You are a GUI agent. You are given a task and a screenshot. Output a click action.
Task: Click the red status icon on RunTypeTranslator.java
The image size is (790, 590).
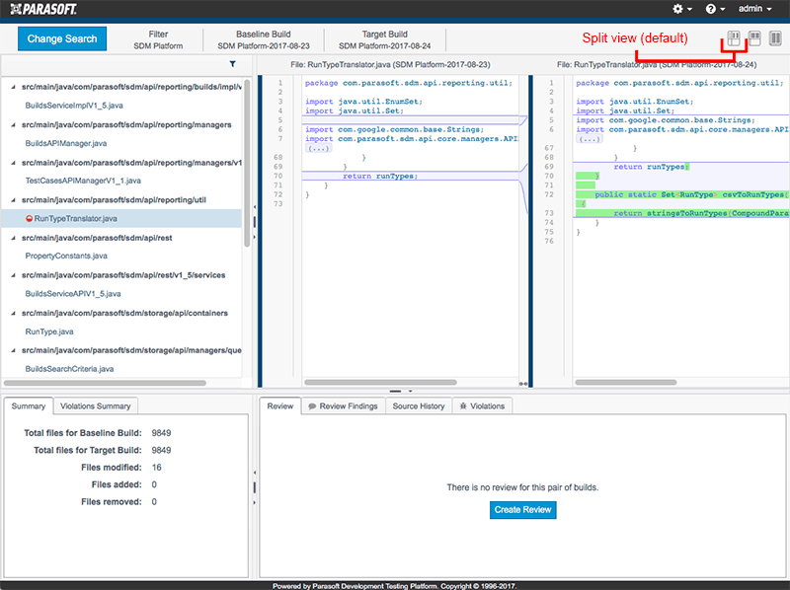(30, 218)
